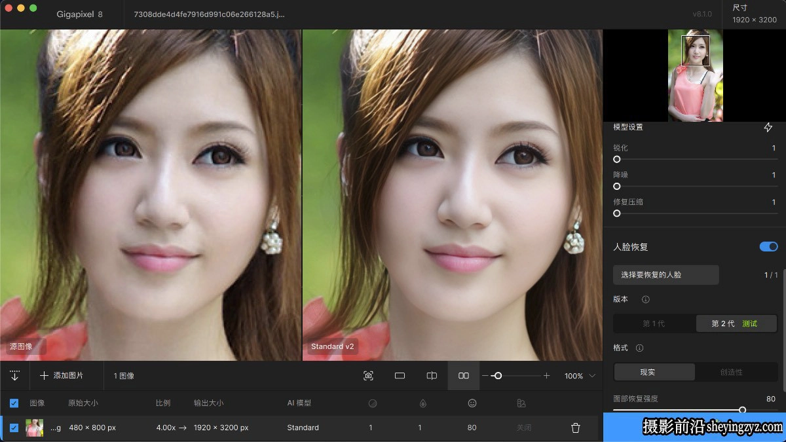Click the auto lightning bolt icon in 模型设置
The image size is (786, 442).
click(768, 127)
